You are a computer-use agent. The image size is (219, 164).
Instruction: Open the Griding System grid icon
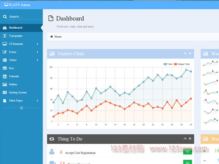5,92
